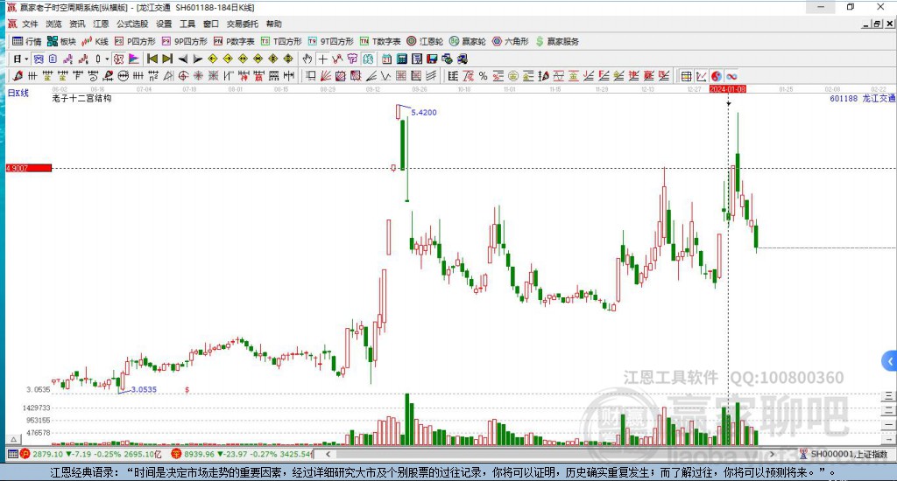Image resolution: width=897 pixels, height=481 pixels.
Task: Open the 公式选股 menu
Action: click(x=132, y=24)
